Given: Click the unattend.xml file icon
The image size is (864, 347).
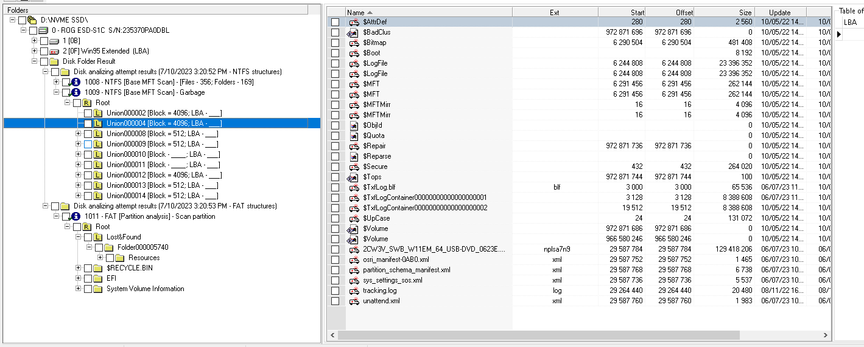Looking at the screenshot, I should [354, 301].
